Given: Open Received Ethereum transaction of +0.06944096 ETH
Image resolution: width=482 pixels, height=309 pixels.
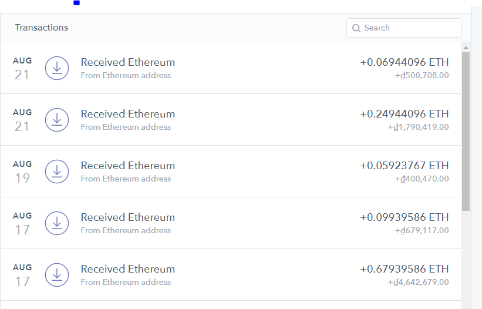Looking at the screenshot, I should click(x=127, y=62).
